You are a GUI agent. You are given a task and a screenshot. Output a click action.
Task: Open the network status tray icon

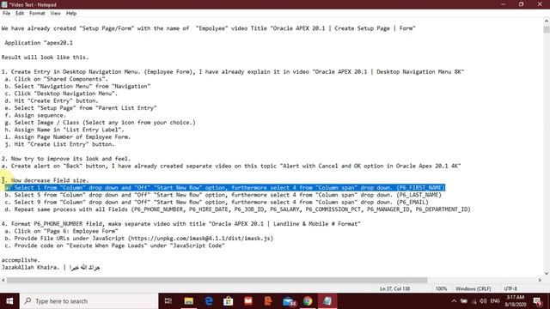(x=474, y=301)
